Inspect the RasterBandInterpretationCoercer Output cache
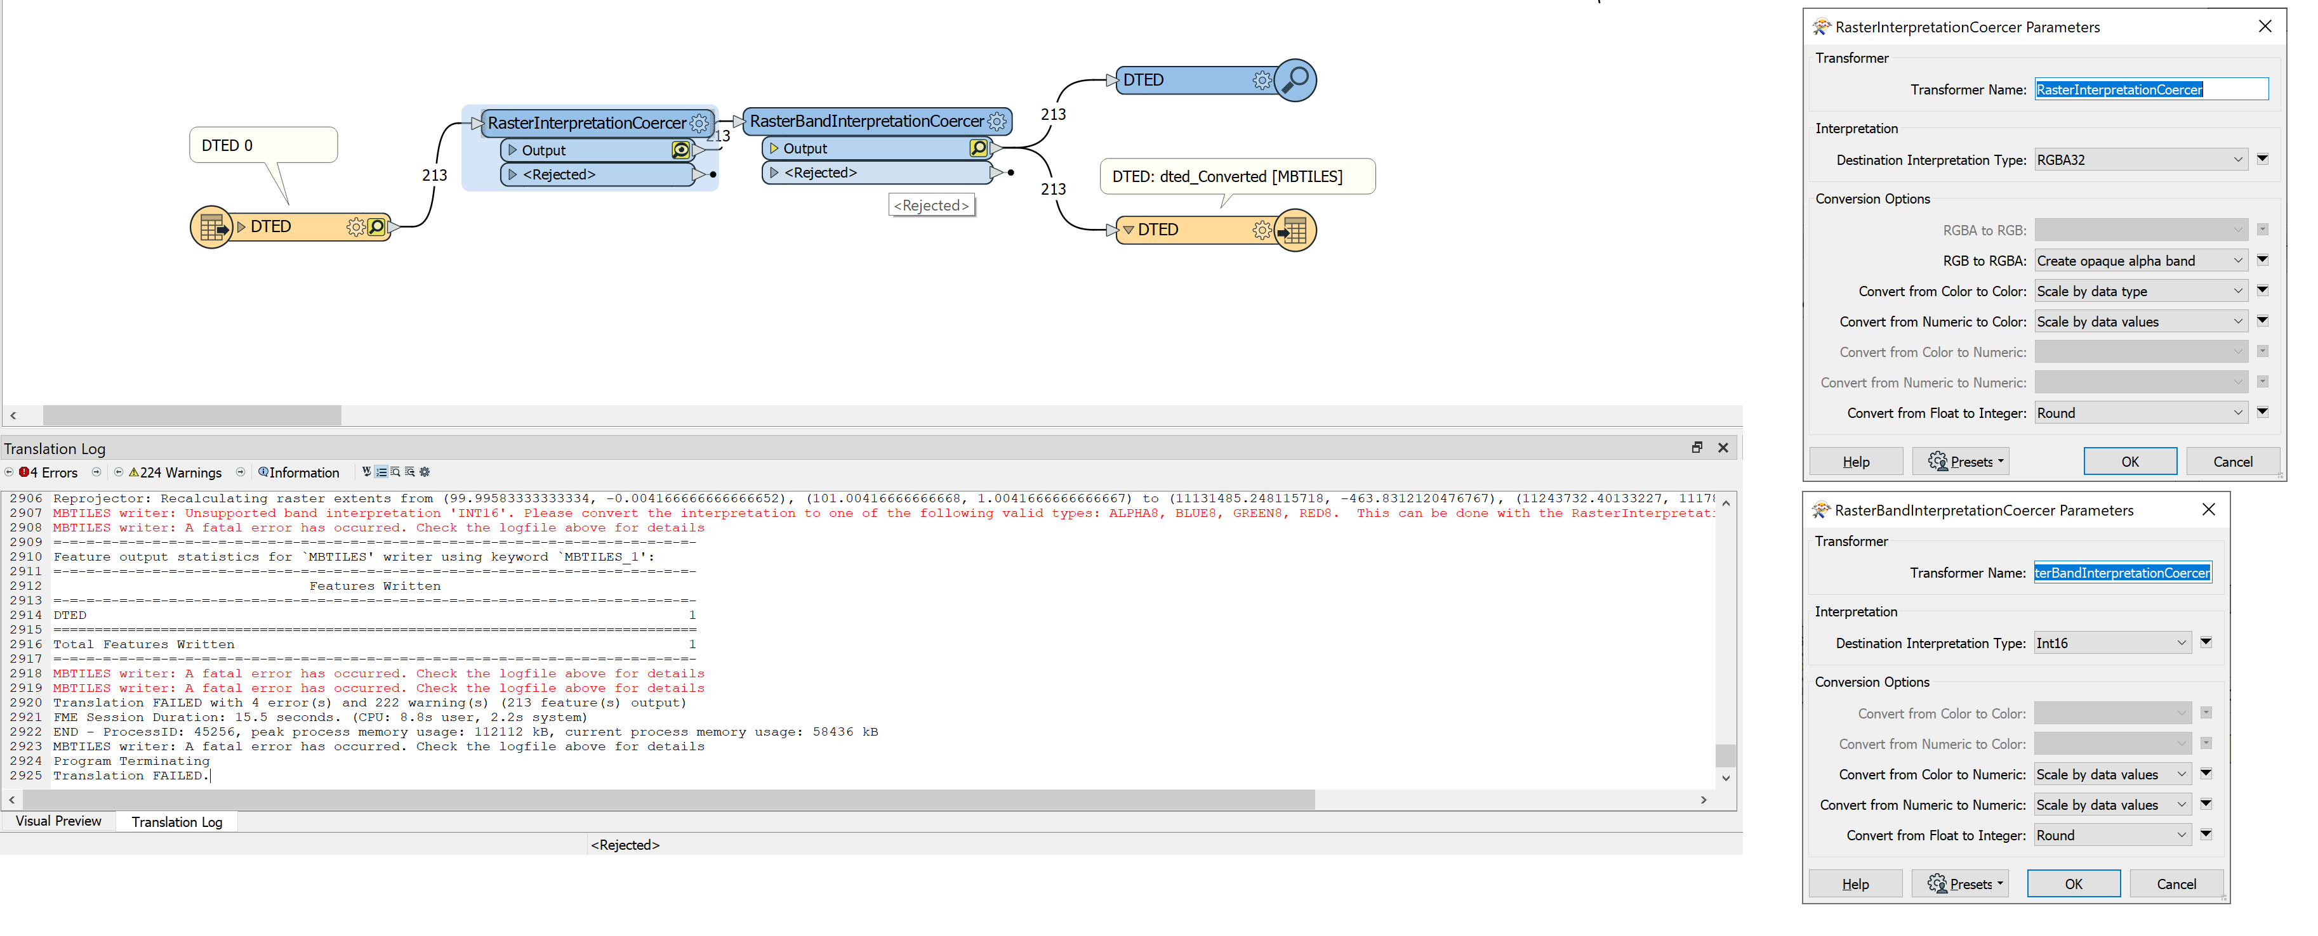2318x936 pixels. [x=978, y=148]
